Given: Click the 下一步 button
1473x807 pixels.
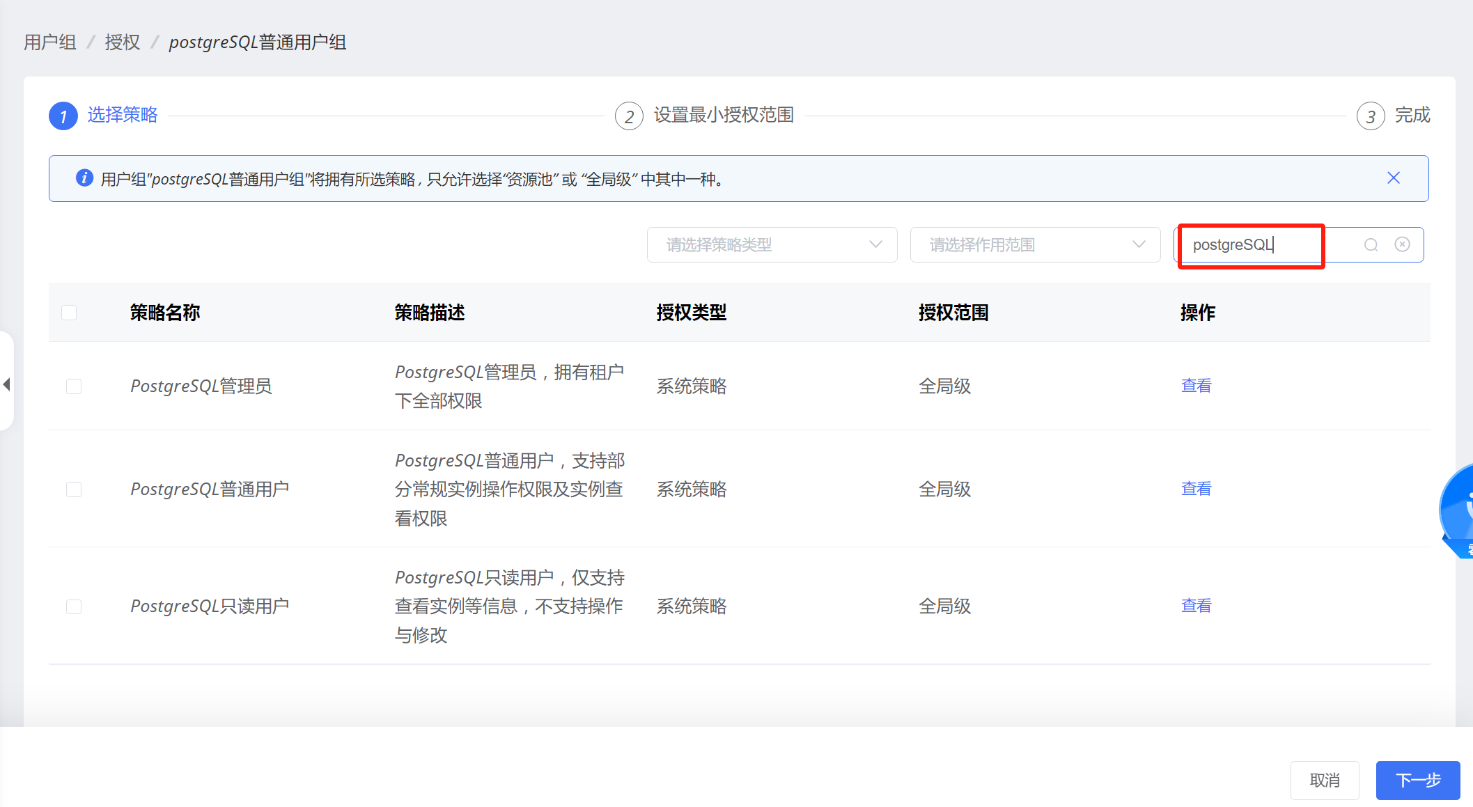Looking at the screenshot, I should (1418, 781).
